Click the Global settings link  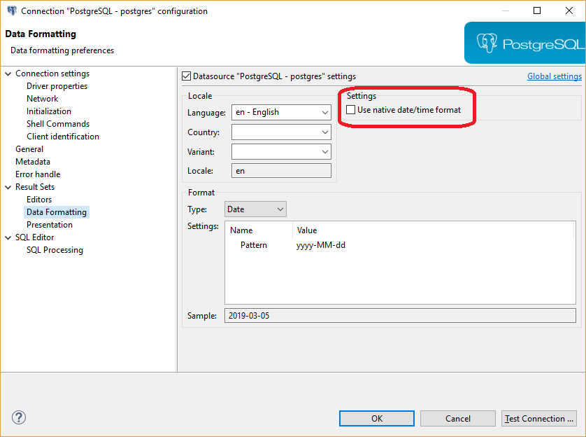555,76
